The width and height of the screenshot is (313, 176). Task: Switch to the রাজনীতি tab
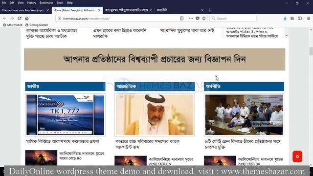click(162, 10)
